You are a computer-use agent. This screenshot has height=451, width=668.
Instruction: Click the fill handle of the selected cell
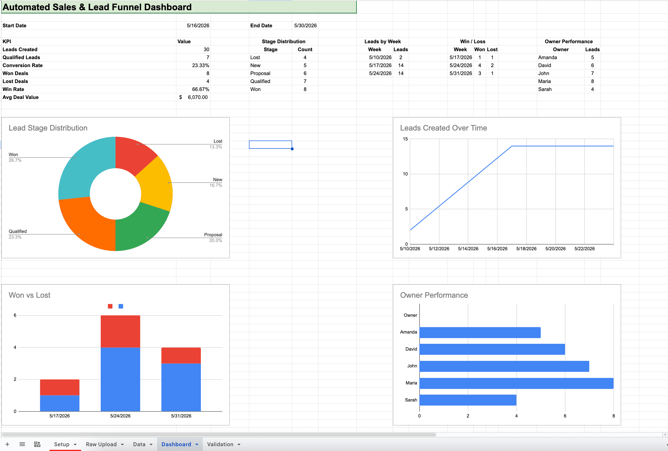click(292, 149)
